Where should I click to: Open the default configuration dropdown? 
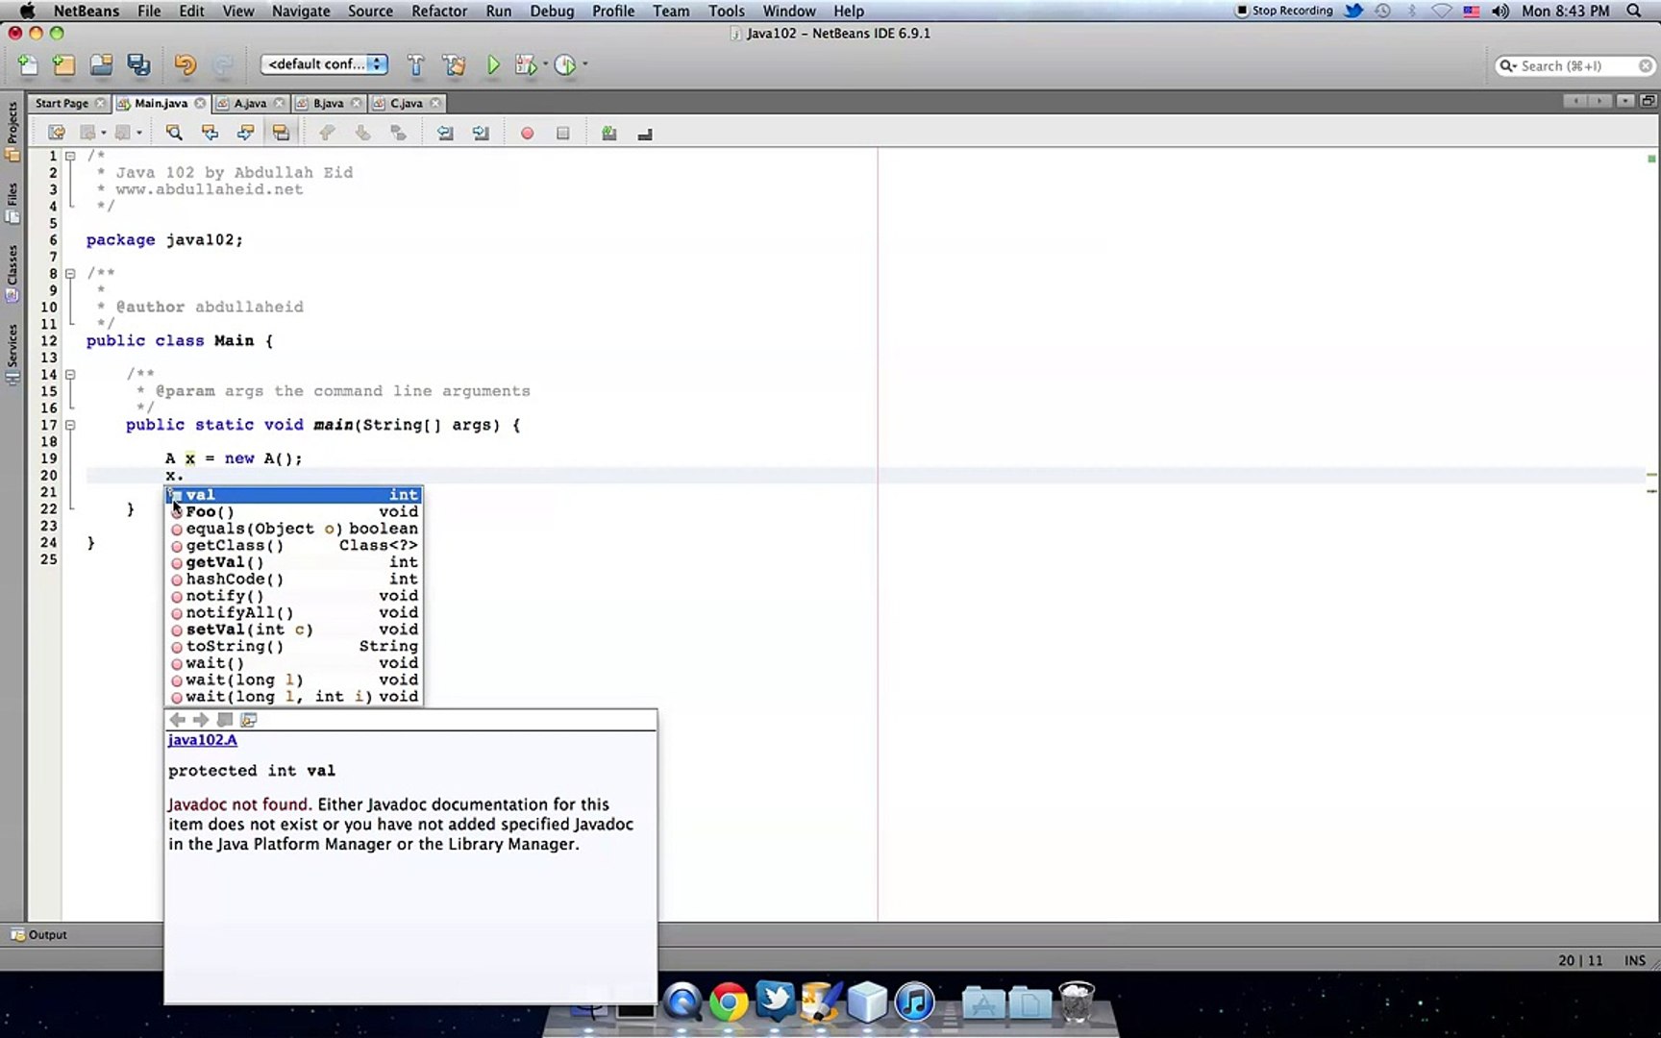pos(323,64)
